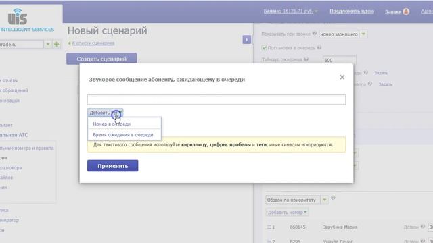This screenshot has height=243, width=433.
Task: Click the Применить button
Action: click(113, 166)
